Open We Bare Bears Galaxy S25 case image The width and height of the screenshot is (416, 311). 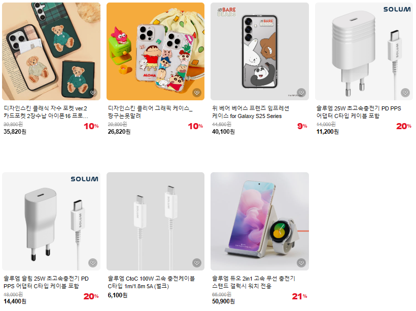(260, 51)
